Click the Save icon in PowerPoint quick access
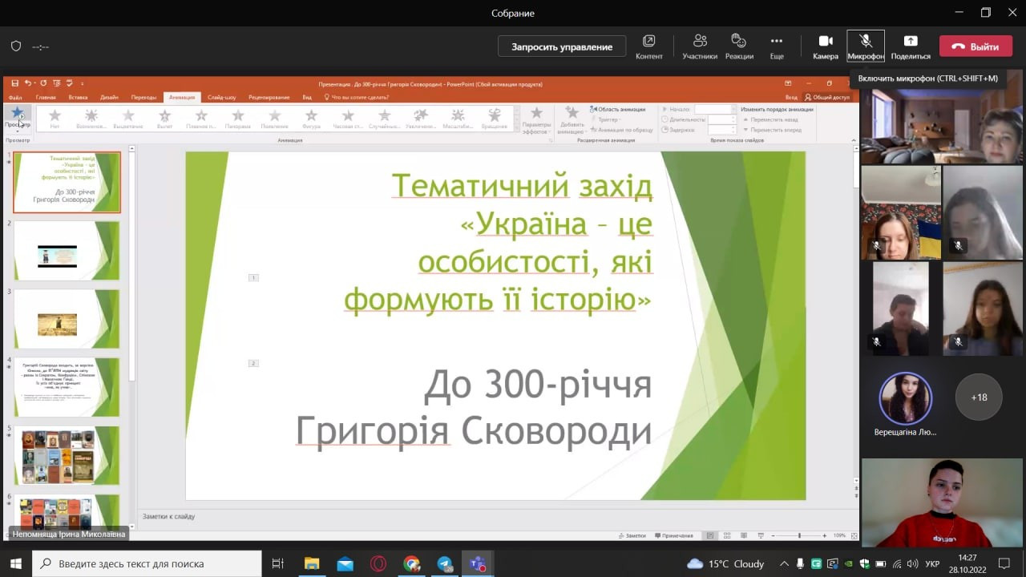This screenshot has width=1026, height=577. 14,83
